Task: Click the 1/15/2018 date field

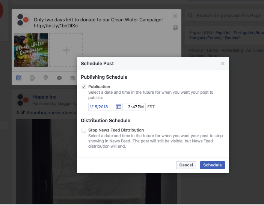Action: point(106,107)
